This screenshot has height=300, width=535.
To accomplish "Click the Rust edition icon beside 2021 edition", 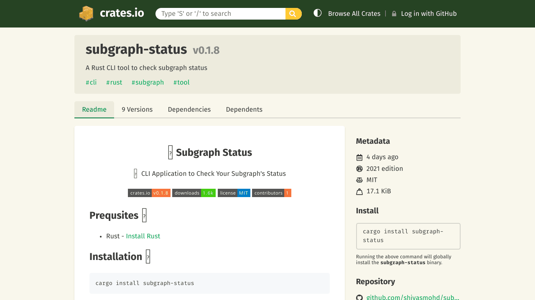I will (x=359, y=169).
